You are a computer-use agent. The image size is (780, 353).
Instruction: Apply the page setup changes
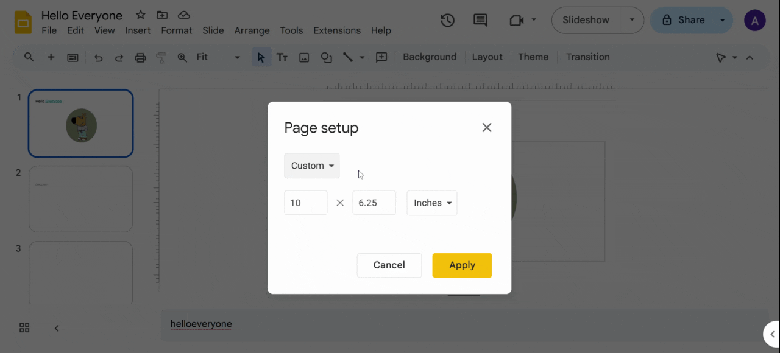pos(462,265)
